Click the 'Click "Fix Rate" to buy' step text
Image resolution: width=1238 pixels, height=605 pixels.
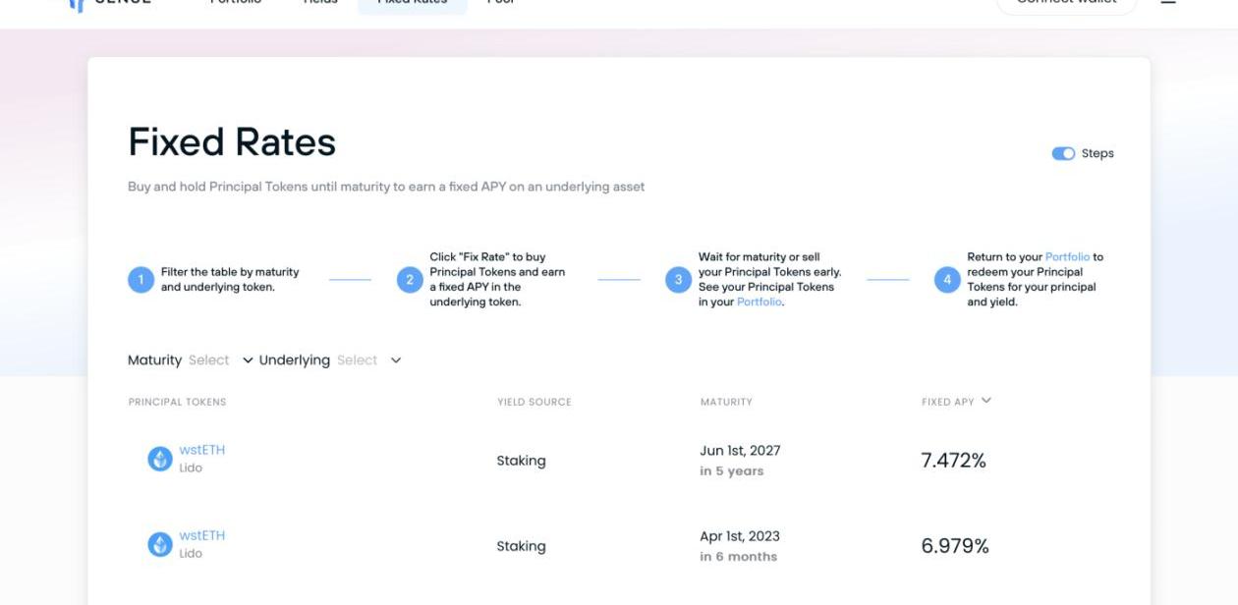tap(497, 280)
